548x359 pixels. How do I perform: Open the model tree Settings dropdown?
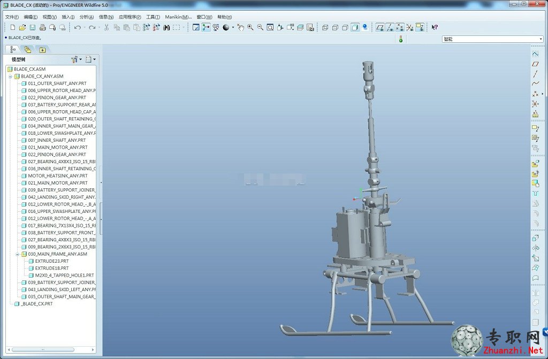pos(77,59)
